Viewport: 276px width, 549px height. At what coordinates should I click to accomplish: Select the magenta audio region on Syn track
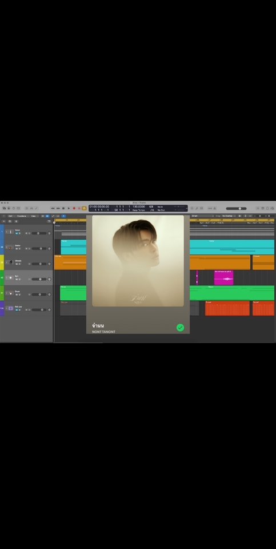[224, 278]
